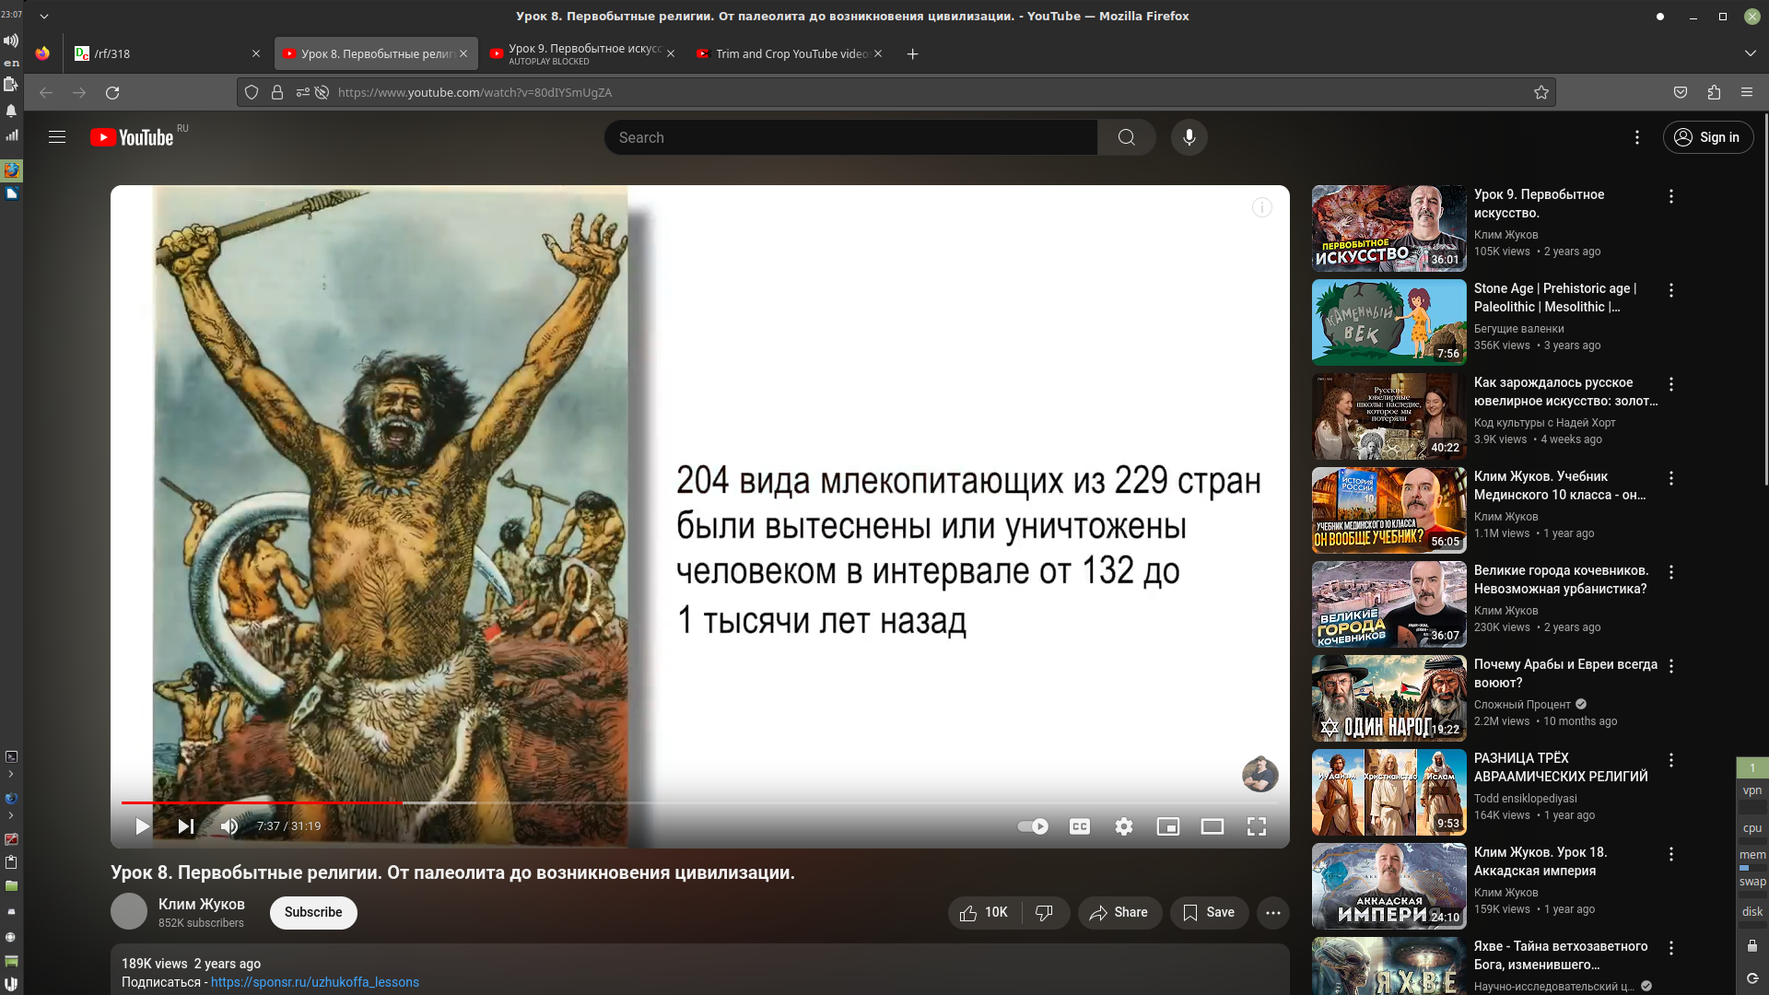Open options for РАЗНИЦА ТРЁХ АВРААМИЧЕСКИХ РЕЛИГИЙ video
This screenshot has height=995, width=1769.
[x=1670, y=760]
